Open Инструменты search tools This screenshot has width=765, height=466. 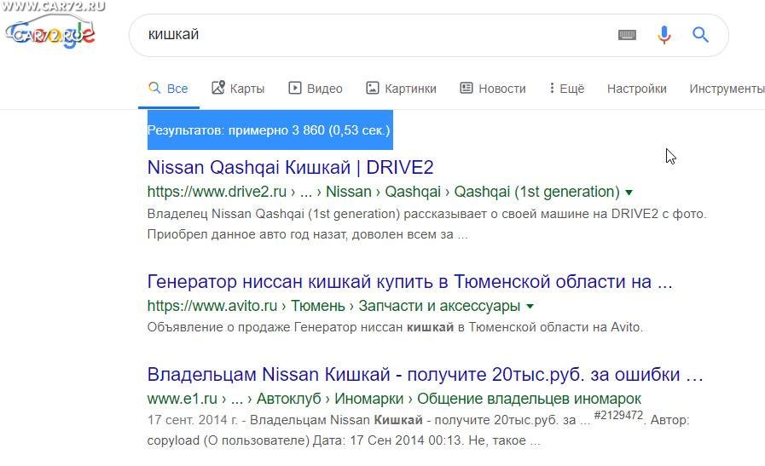[727, 89]
